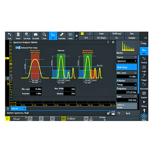This screenshot has width=153, height=153.
Task: Click the Save Setup icon
Action: [27, 35]
